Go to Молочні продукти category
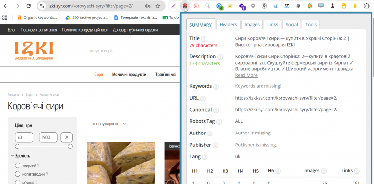Image resolution: width=374 pixels, height=184 pixels. (129, 75)
